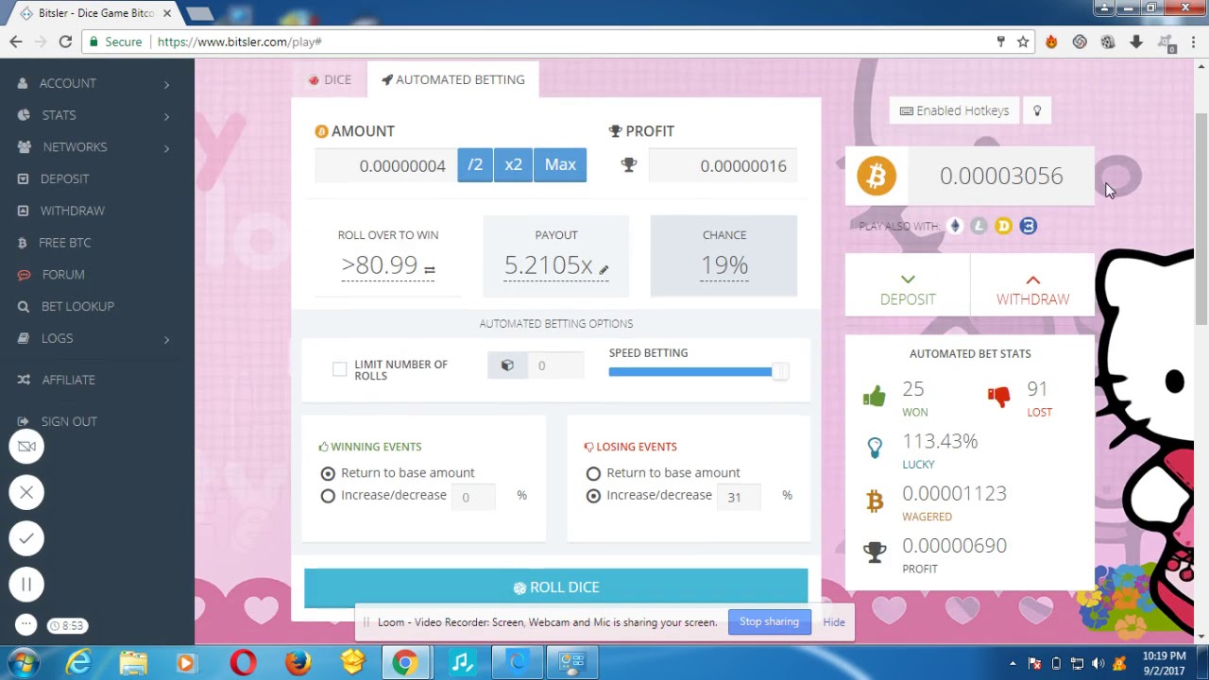This screenshot has height=680, width=1209.
Task: Toggle the Enabled Hotkeys button
Action: pos(955,110)
